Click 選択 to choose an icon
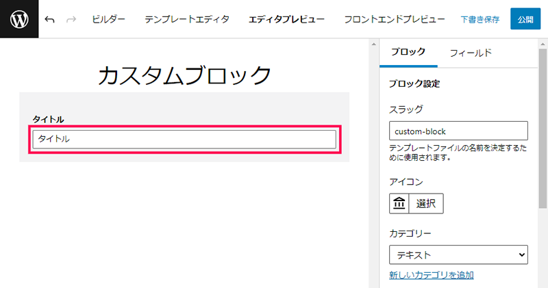Image resolution: width=548 pixels, height=288 pixels. click(425, 203)
